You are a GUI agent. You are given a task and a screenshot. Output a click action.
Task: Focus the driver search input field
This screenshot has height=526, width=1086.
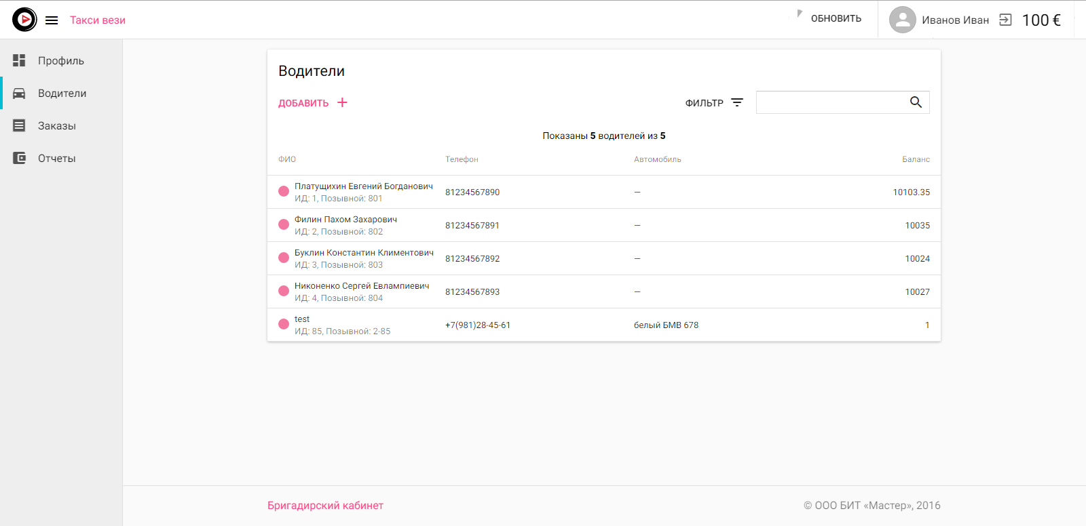pos(831,102)
